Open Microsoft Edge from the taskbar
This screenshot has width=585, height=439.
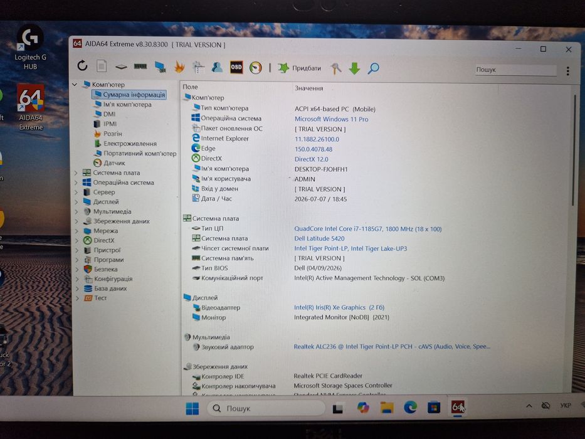point(411,407)
